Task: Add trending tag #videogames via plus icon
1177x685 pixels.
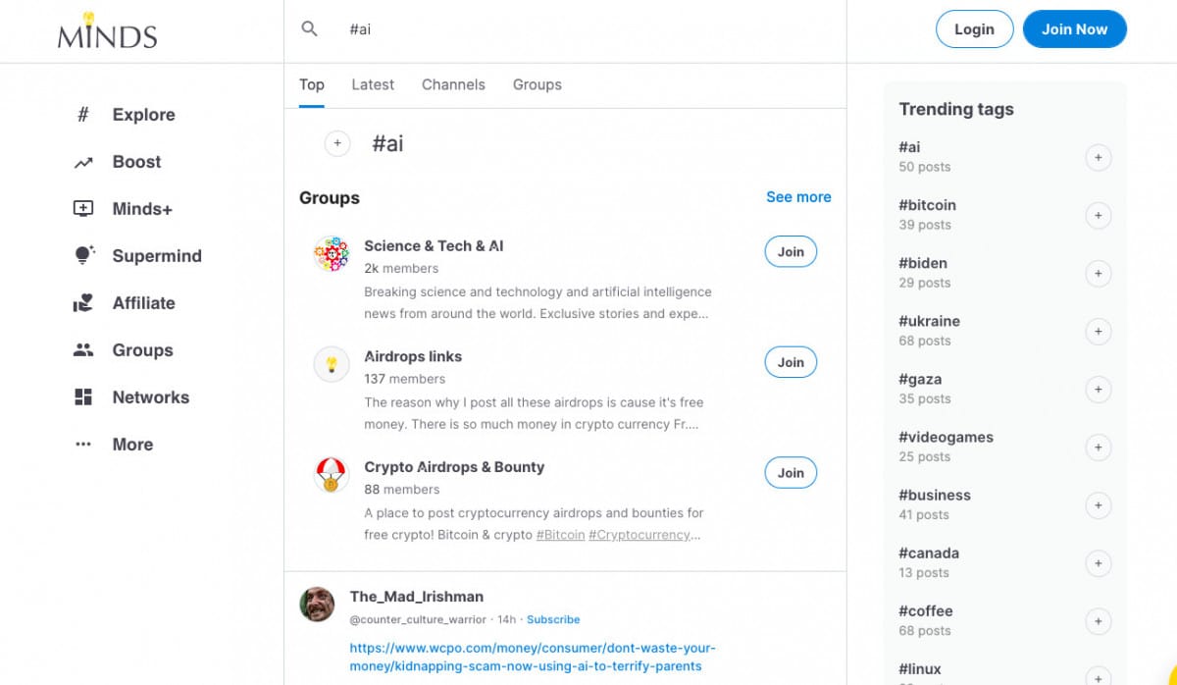Action: point(1099,448)
